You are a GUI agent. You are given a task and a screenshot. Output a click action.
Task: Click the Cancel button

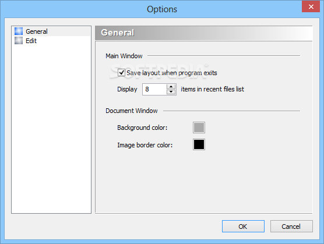[291, 227]
